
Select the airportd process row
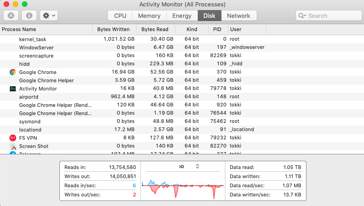(182, 97)
